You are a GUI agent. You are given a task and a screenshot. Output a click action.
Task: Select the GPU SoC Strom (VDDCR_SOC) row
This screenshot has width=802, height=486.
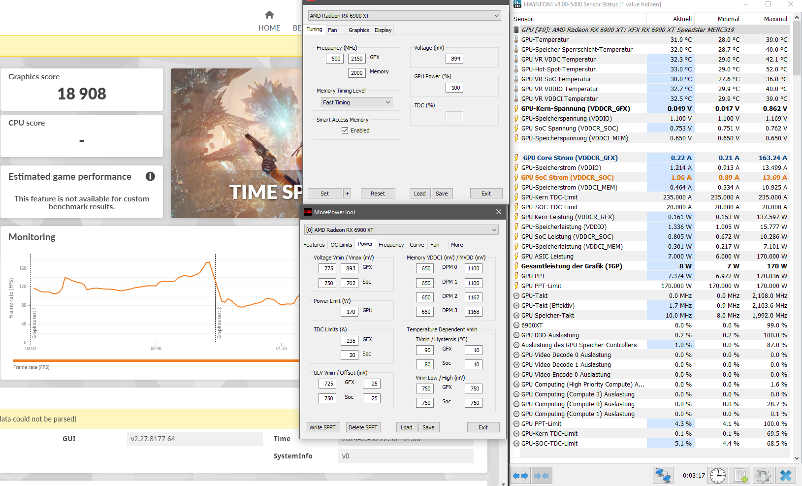[651, 177]
